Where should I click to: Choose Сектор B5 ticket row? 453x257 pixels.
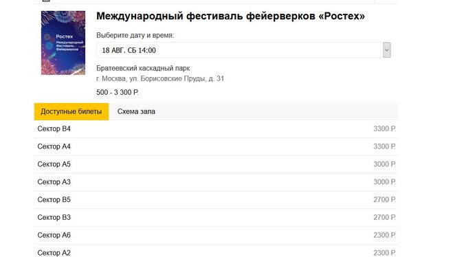pos(216,200)
